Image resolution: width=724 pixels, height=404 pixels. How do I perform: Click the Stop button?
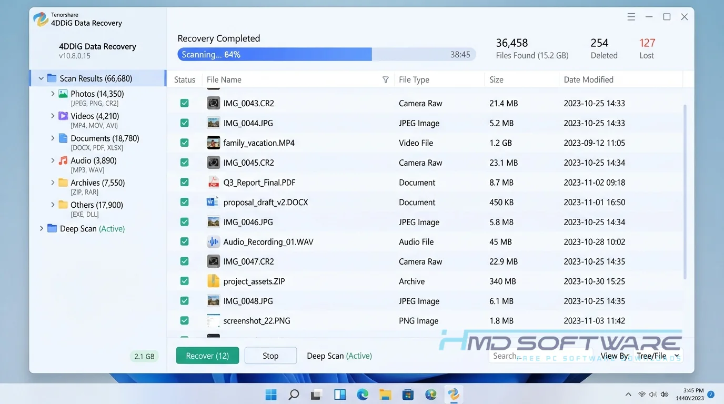[270, 356]
